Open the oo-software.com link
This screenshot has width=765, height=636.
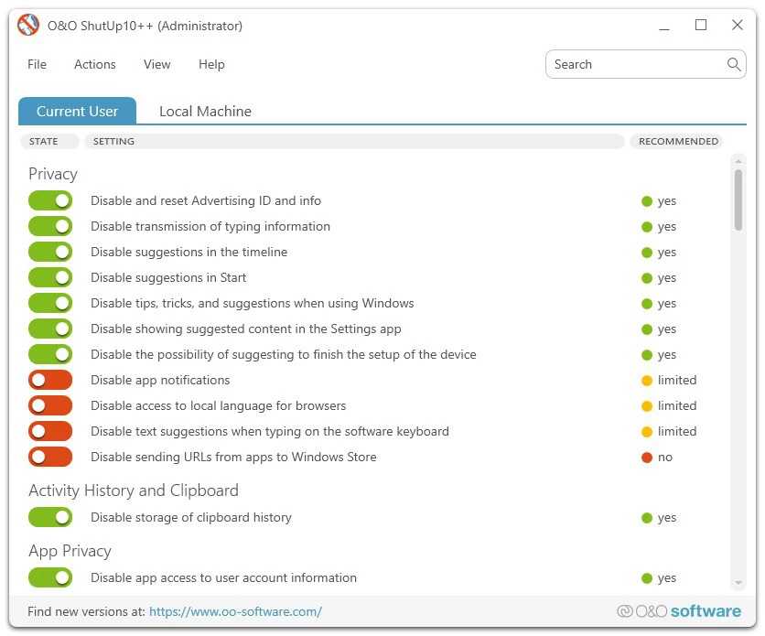[x=236, y=611]
